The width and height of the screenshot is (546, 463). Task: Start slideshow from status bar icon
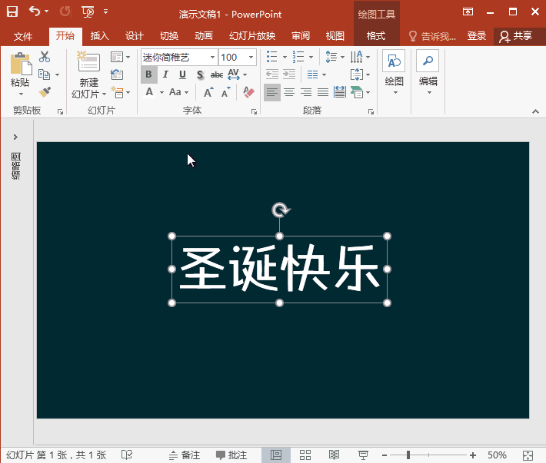pos(364,455)
